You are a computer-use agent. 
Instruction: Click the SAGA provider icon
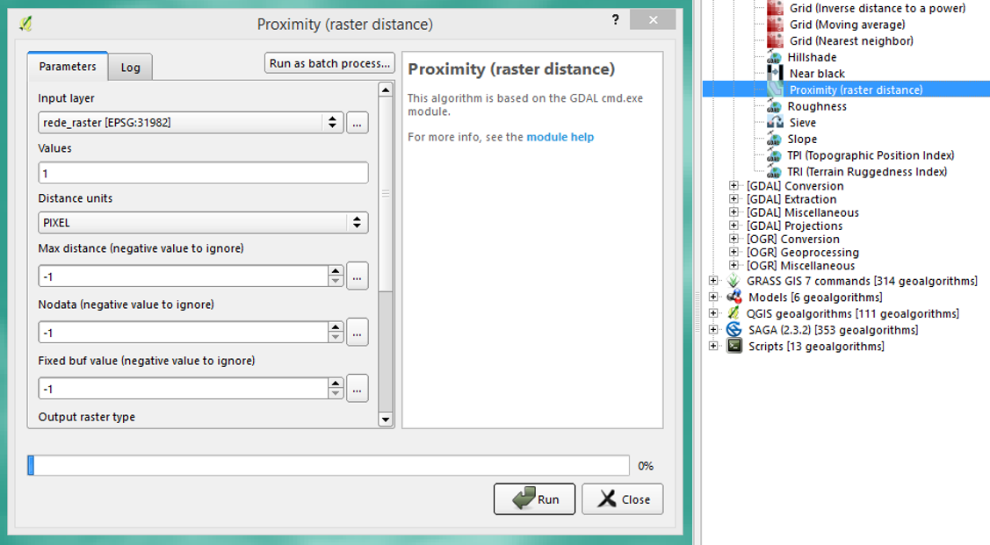(733, 330)
